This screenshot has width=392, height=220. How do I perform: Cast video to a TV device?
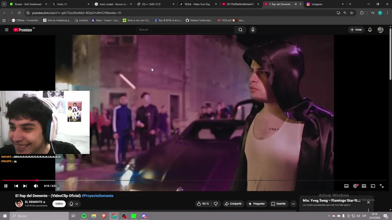373,186
